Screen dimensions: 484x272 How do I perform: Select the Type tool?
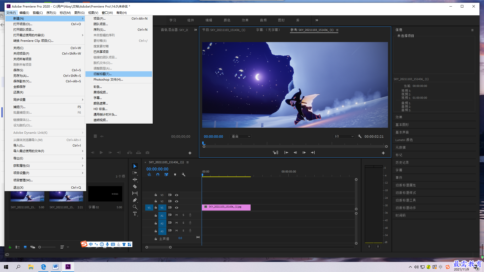135,214
